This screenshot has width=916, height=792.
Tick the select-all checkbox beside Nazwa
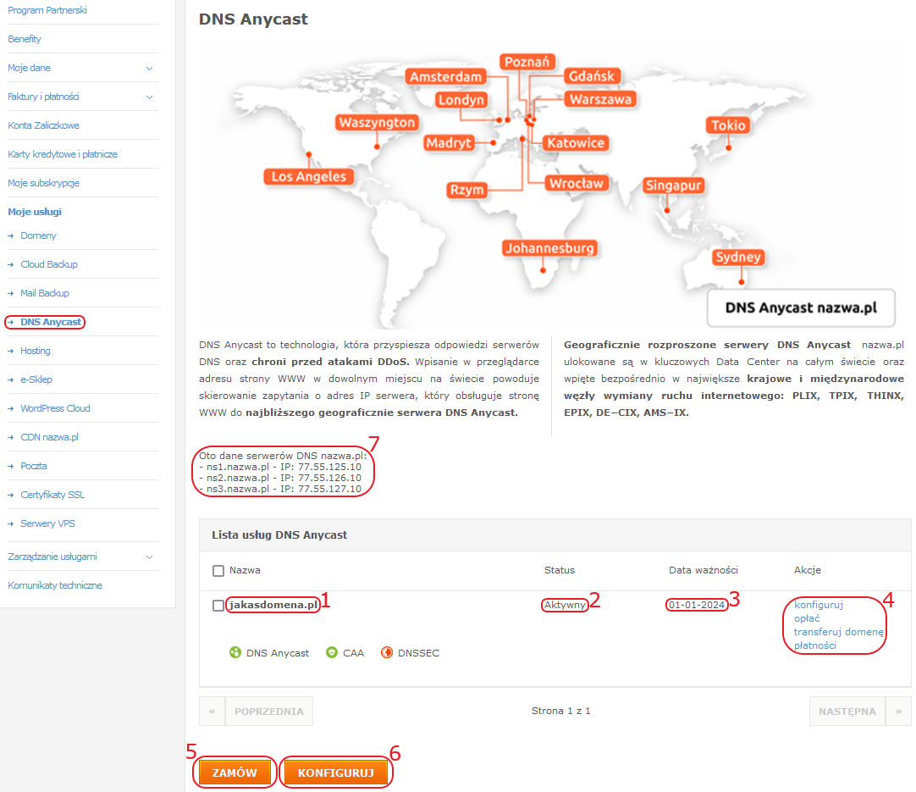218,570
